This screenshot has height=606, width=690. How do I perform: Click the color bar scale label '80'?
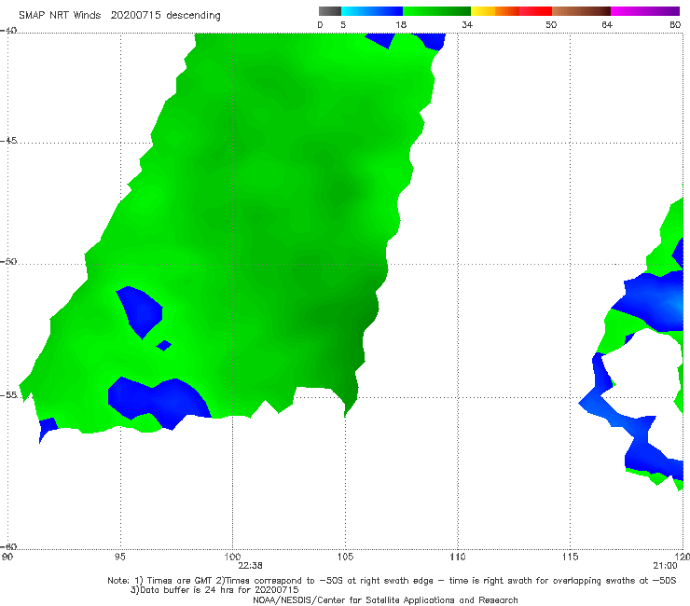point(675,25)
